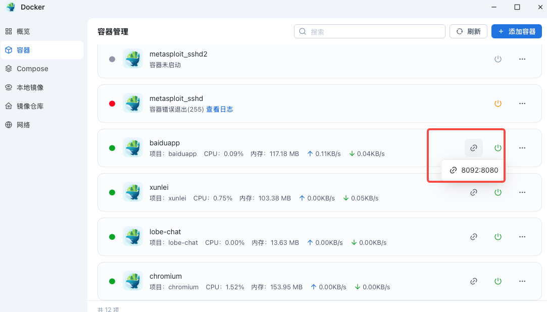Select the metasploit_sshd container name

click(x=176, y=98)
